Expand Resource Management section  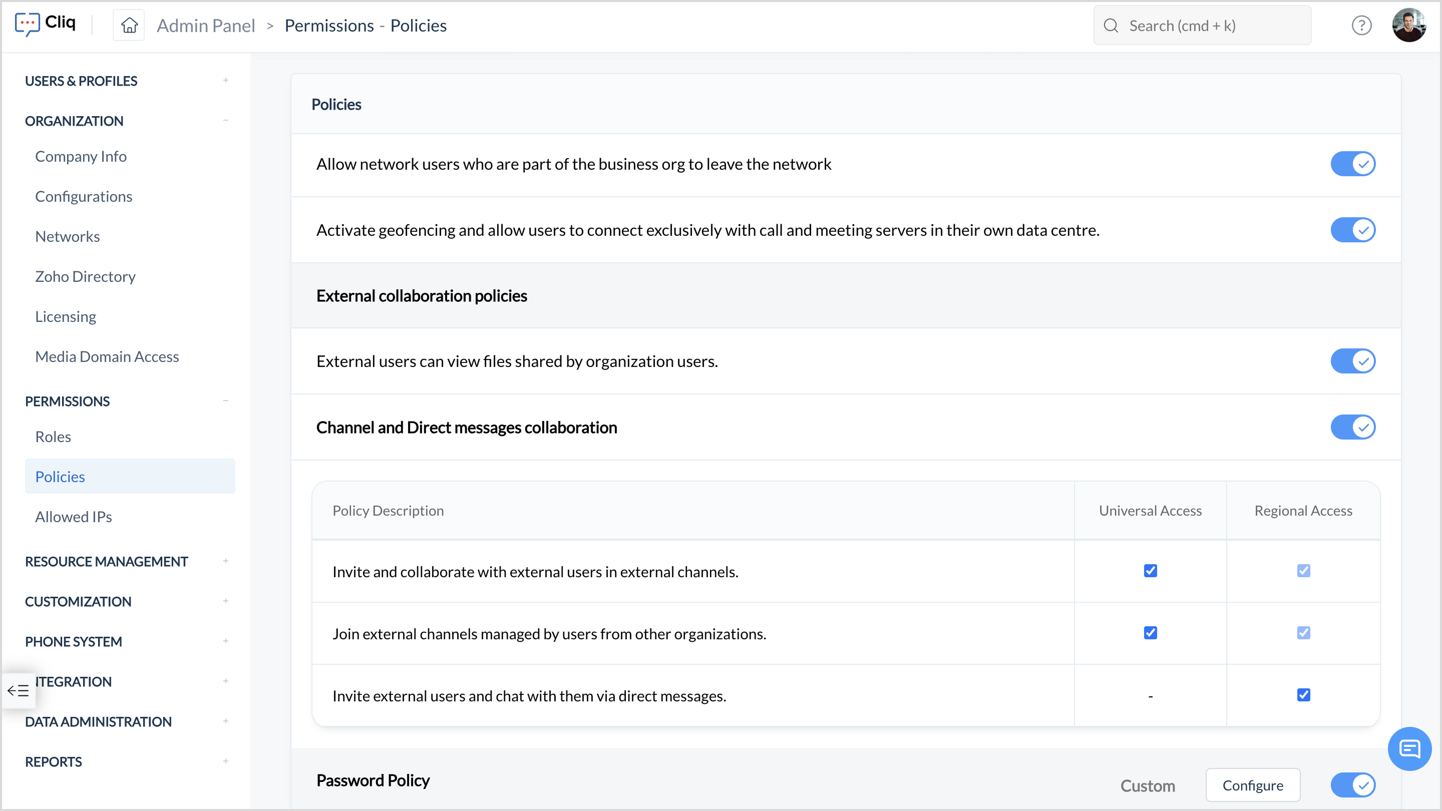(x=226, y=561)
